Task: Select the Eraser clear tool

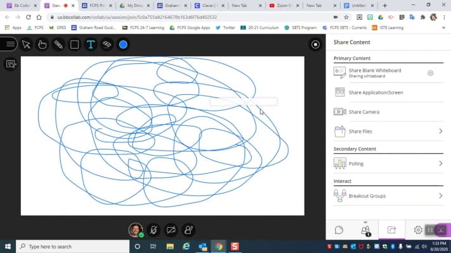Action: click(107, 44)
